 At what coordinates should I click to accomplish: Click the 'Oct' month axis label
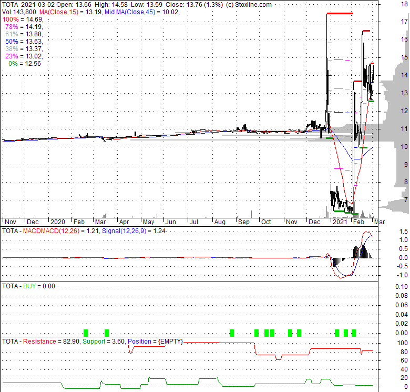[266, 222]
